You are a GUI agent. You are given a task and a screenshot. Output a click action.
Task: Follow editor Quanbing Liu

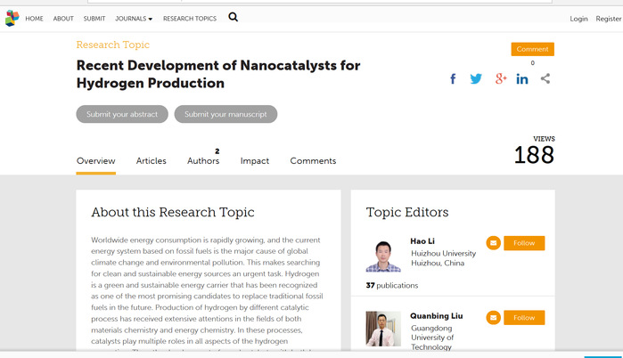[524, 317]
